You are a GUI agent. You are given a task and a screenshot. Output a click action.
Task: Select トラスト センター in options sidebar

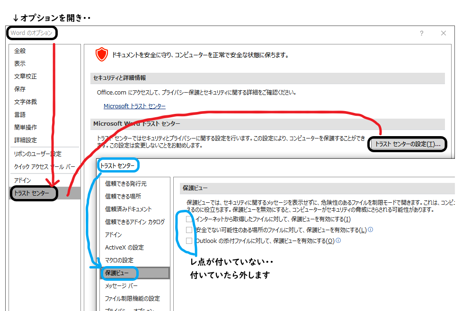click(x=45, y=193)
